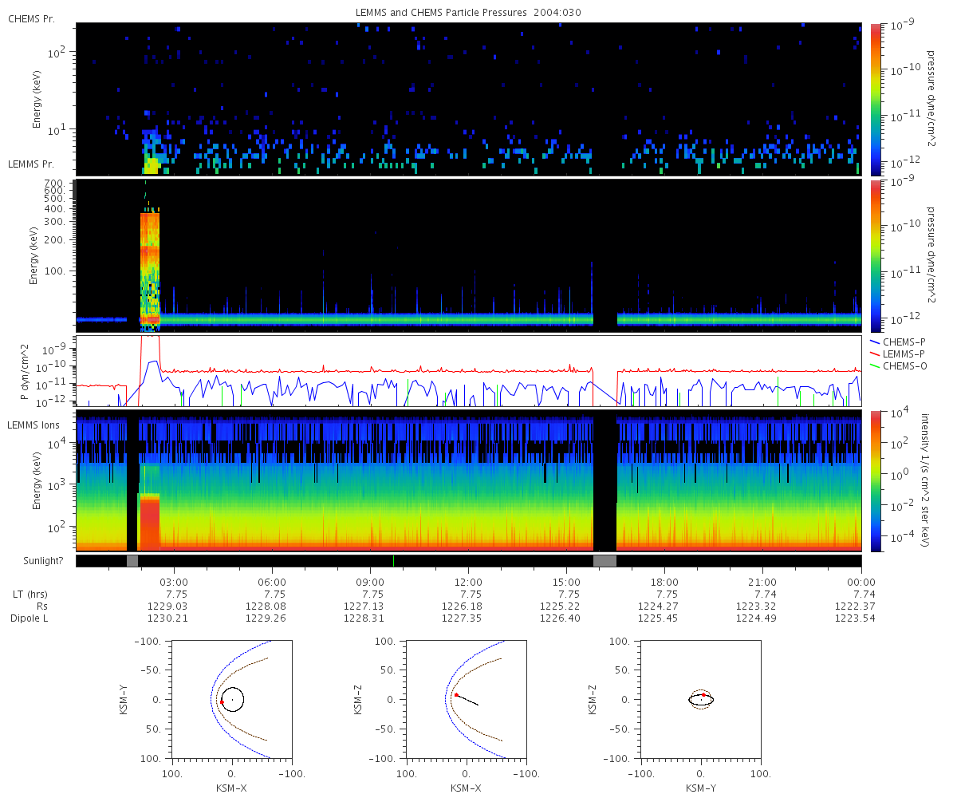
Task: Click the red spacecraft marker in KSM-X/KSM-Z plot
Action: pyautogui.click(x=456, y=695)
